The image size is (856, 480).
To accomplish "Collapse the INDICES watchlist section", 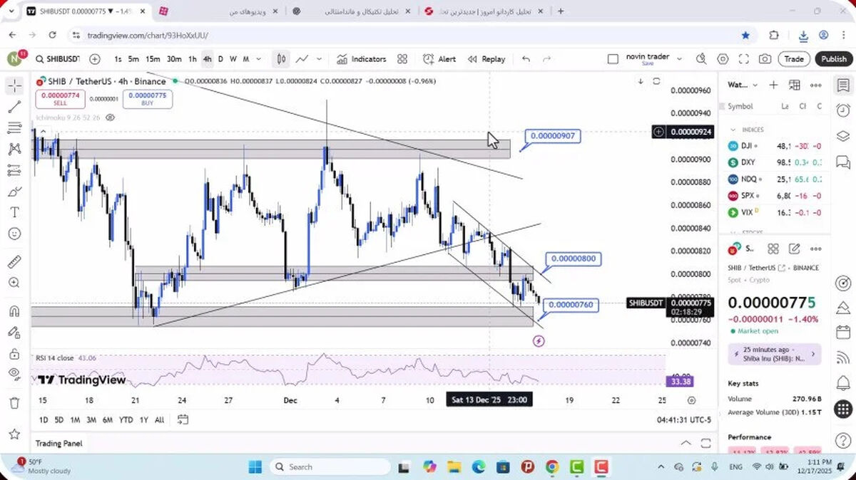I will click(x=733, y=130).
